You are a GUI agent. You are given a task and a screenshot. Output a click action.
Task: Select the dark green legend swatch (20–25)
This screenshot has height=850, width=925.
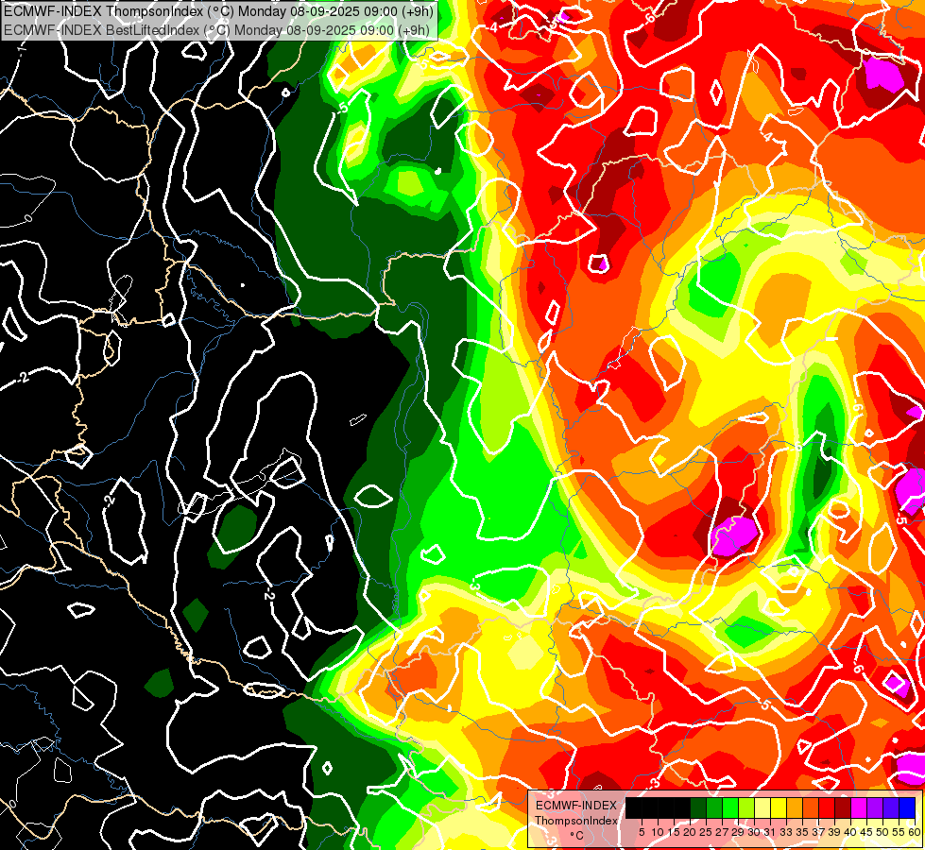pos(698,807)
